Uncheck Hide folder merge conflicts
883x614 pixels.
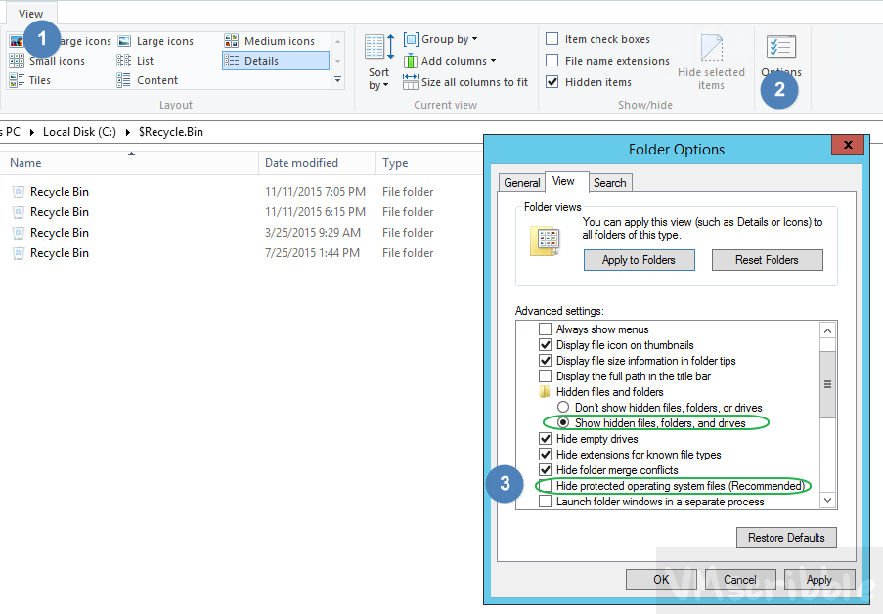point(545,470)
